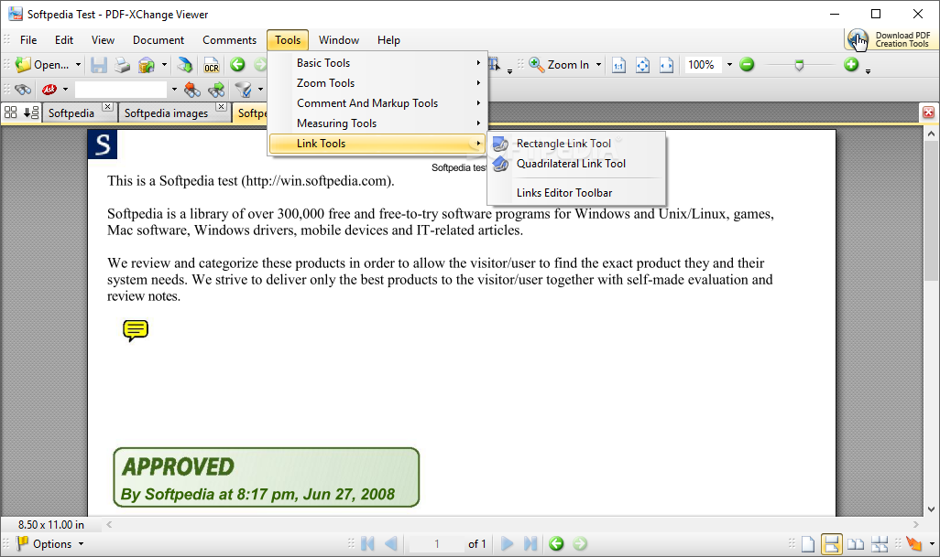
Task: Toggle continuous page layout
Action: (832, 544)
